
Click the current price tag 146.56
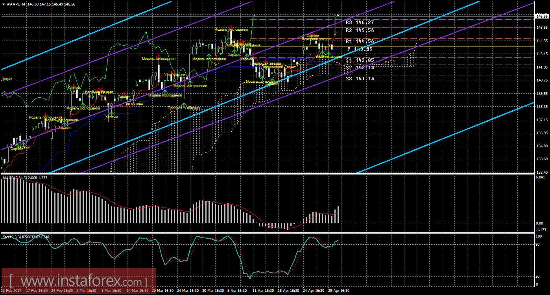click(x=542, y=17)
